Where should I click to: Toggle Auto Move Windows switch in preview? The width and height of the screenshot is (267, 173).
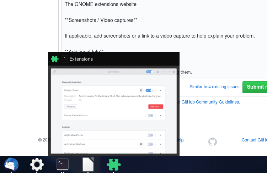(150, 144)
